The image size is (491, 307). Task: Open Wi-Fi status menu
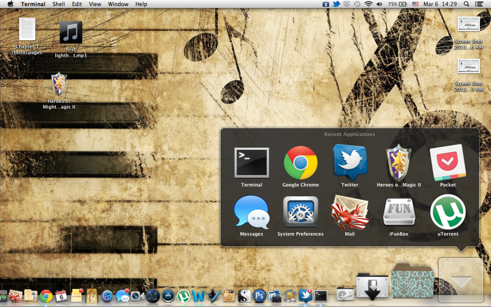pos(368,4)
